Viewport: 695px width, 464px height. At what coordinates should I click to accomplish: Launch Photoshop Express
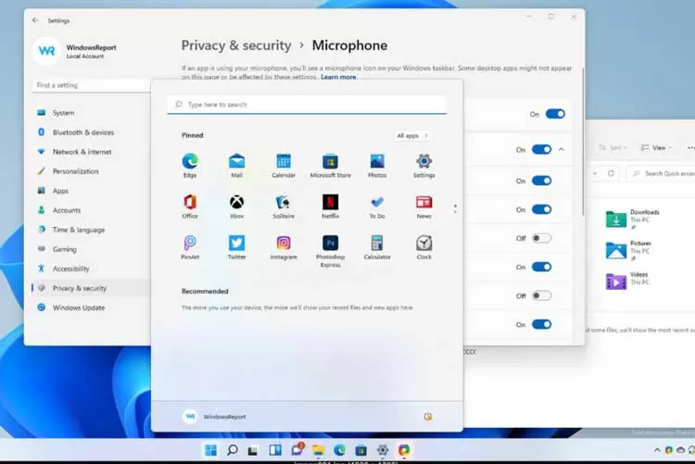pos(330,251)
